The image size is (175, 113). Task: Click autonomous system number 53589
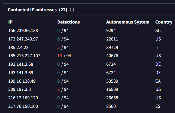pyautogui.click(x=112, y=81)
